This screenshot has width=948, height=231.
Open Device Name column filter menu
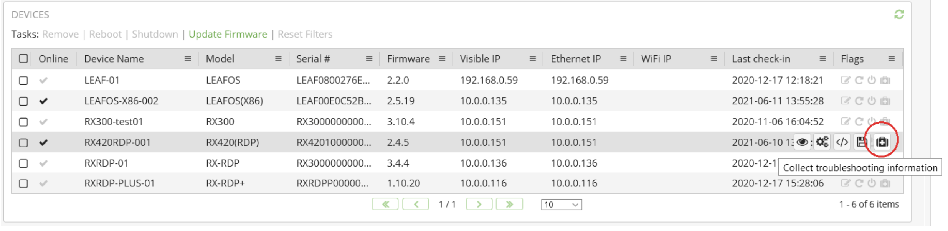(188, 59)
